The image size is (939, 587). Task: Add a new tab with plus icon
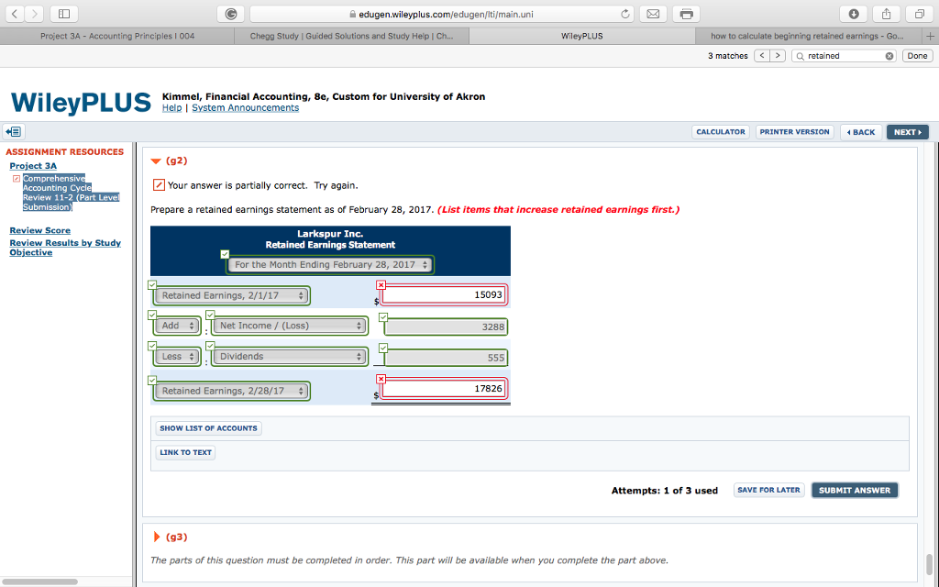click(930, 36)
